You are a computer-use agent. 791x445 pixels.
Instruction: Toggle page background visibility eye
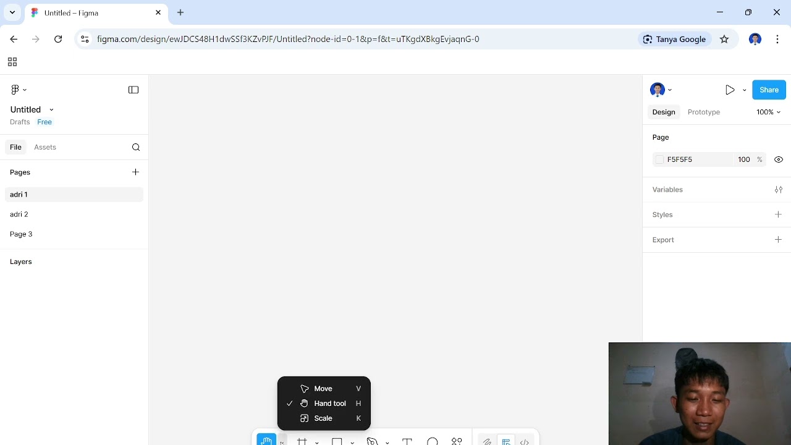(x=779, y=159)
